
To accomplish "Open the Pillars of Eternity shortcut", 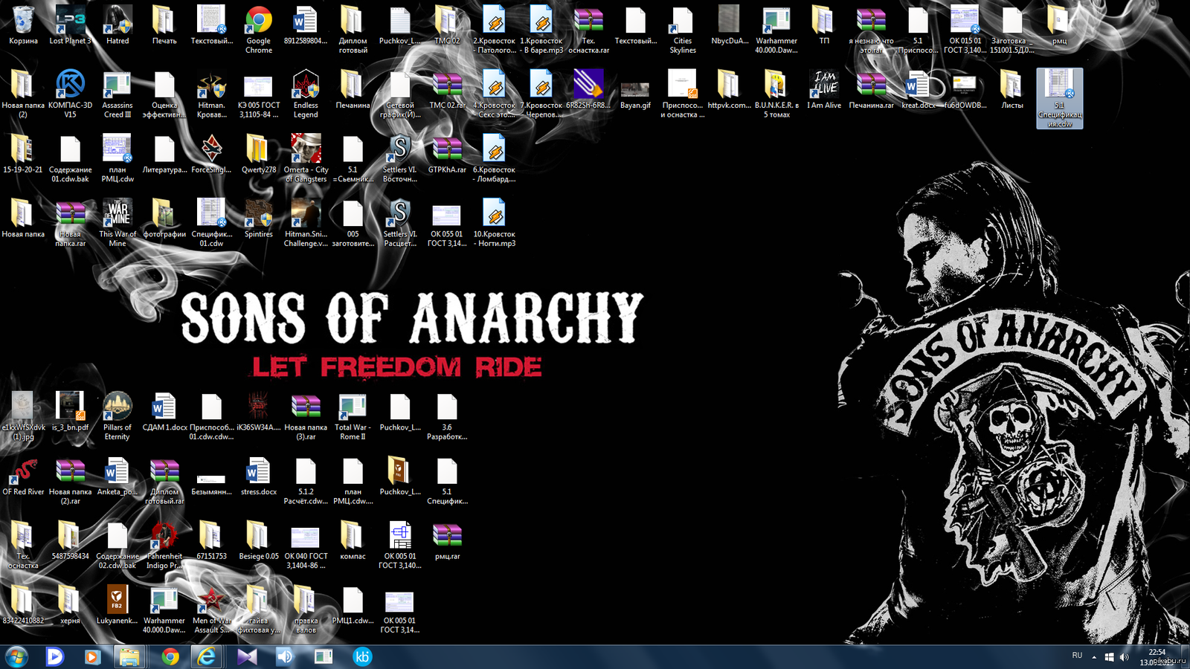I will point(118,407).
